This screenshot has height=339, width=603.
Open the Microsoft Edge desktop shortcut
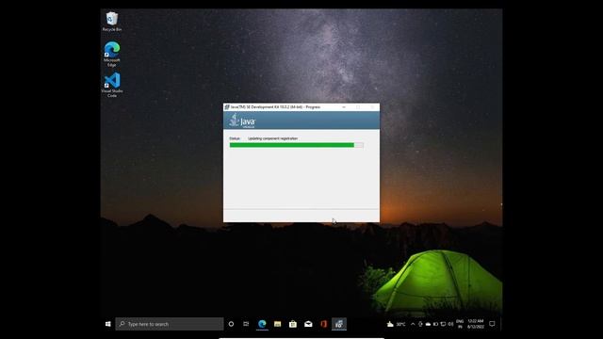coord(112,55)
